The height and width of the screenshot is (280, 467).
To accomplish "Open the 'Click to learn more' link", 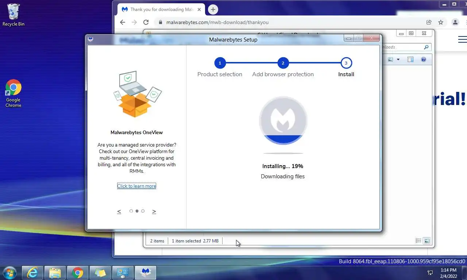I will 136,186.
